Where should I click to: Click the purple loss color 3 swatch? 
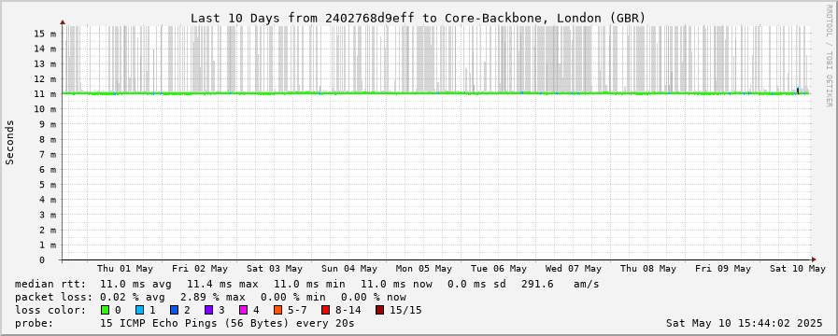(x=208, y=310)
